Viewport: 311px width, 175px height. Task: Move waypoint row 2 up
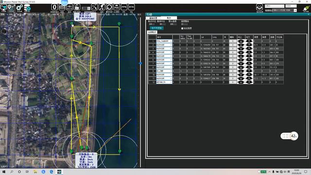click(x=241, y=45)
